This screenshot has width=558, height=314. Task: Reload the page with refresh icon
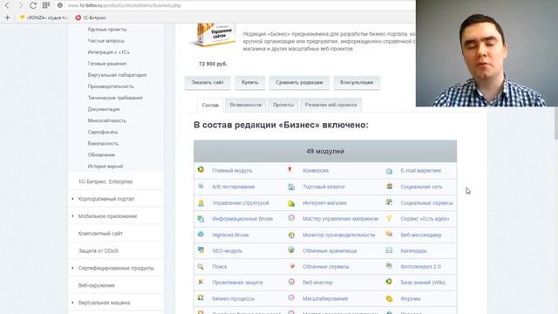pyautogui.click(x=33, y=5)
